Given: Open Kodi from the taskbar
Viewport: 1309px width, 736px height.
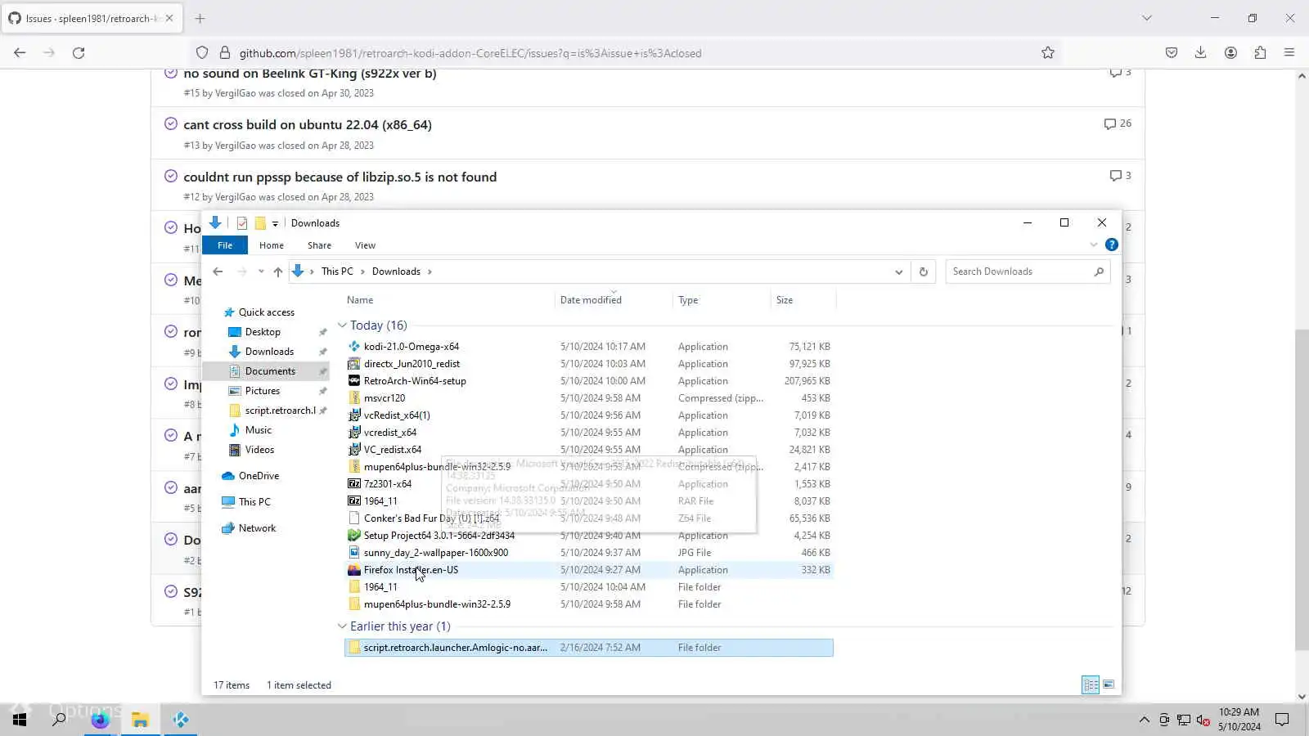Looking at the screenshot, I should [181, 720].
